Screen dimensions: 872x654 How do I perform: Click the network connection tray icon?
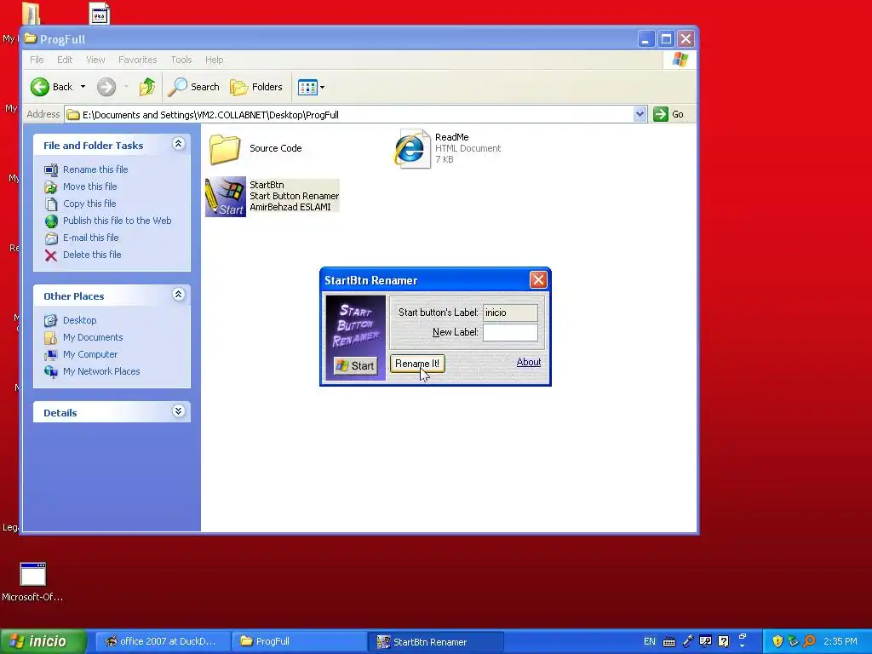793,641
